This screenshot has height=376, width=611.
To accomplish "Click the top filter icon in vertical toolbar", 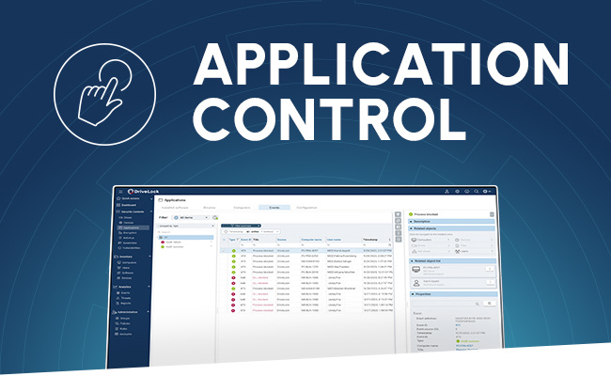I will tap(398, 214).
